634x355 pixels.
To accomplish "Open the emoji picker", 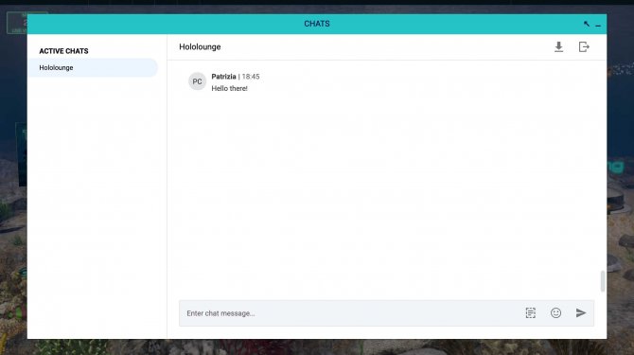I will [556, 312].
